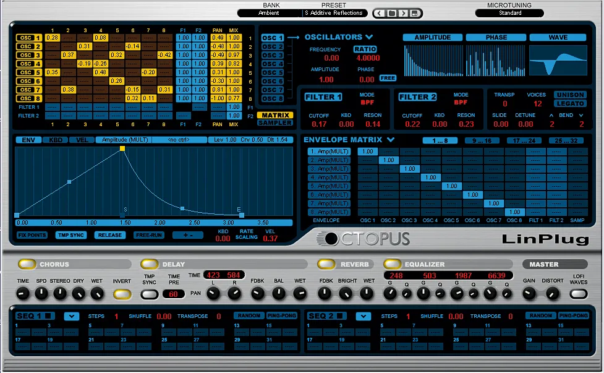Image resolution: width=604 pixels, height=373 pixels.
Task: Open the SEQ 1 dropdown arrow
Action: point(72,316)
